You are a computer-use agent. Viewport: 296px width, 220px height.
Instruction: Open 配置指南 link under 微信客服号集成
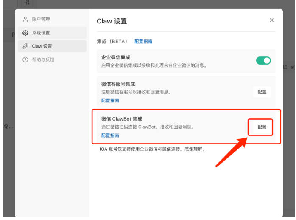110,101
